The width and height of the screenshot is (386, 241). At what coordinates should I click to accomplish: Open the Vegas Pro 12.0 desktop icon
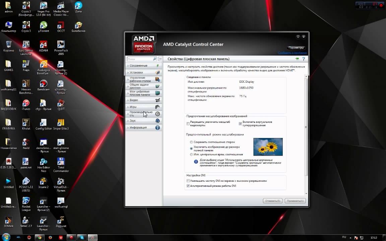pos(43,9)
